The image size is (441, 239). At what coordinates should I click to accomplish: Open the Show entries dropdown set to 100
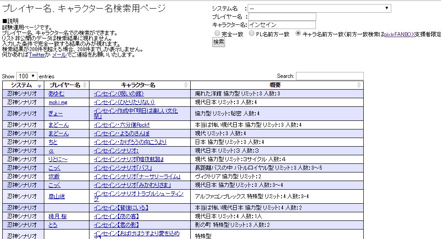click(27, 76)
